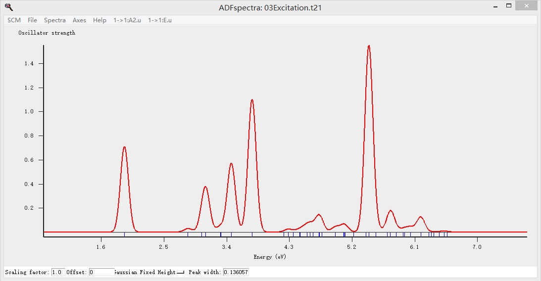541x281 pixels.
Task: Click the tallest peak near 5.4 eV
Action: 369,46
